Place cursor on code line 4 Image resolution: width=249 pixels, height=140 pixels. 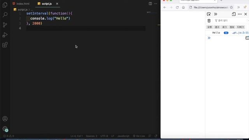pyautogui.click(x=86, y=28)
